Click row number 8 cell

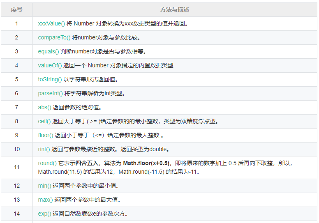pyautogui.click(x=17, y=122)
